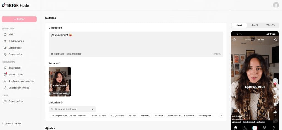Image resolution: width=282 pixels, height=130 pixels.
Task: Expand the Buscar ubicaciones dropdown
Action: (x=72, y=109)
